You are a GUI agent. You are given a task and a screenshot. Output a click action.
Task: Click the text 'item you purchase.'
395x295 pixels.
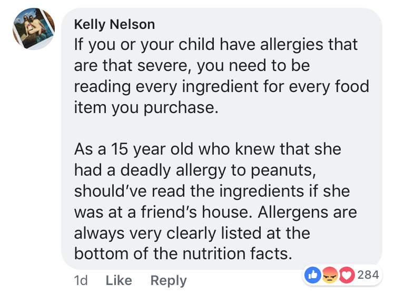(146, 108)
